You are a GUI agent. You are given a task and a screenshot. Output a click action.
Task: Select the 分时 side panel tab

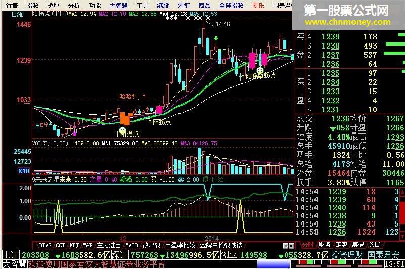click(x=307, y=244)
